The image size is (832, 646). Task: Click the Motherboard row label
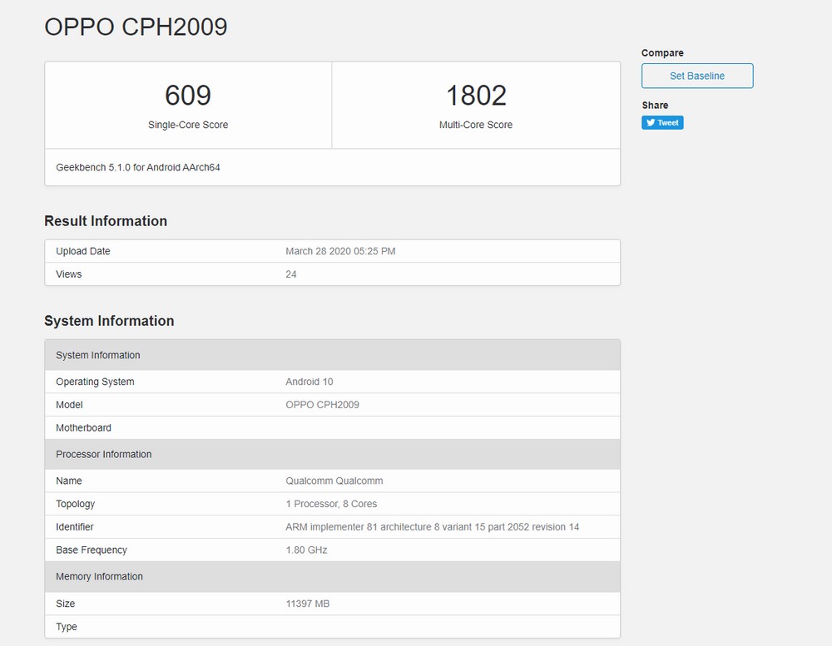click(x=83, y=427)
